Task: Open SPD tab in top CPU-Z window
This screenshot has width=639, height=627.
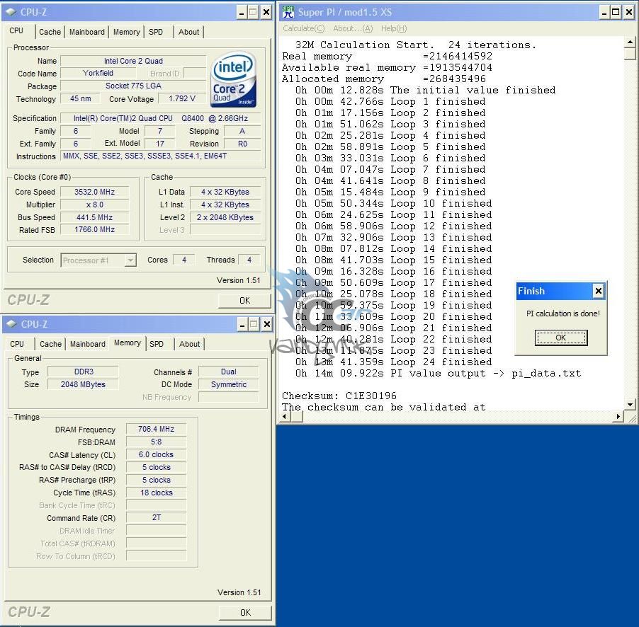Action: click(156, 32)
